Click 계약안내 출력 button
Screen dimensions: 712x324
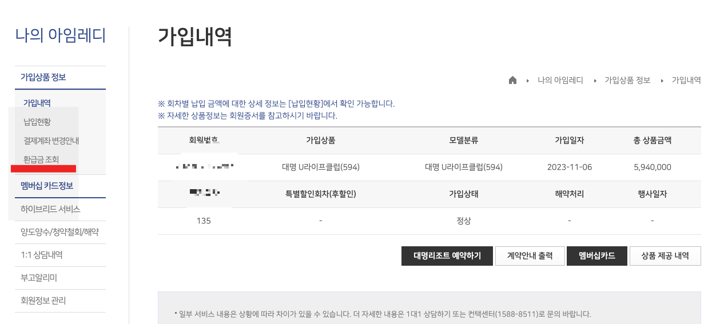[530, 256]
